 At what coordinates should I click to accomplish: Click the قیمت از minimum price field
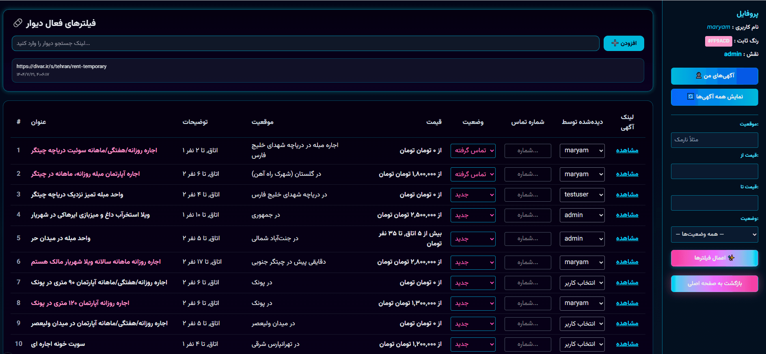[714, 171]
